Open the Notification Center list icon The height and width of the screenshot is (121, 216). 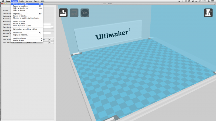[212, 1]
